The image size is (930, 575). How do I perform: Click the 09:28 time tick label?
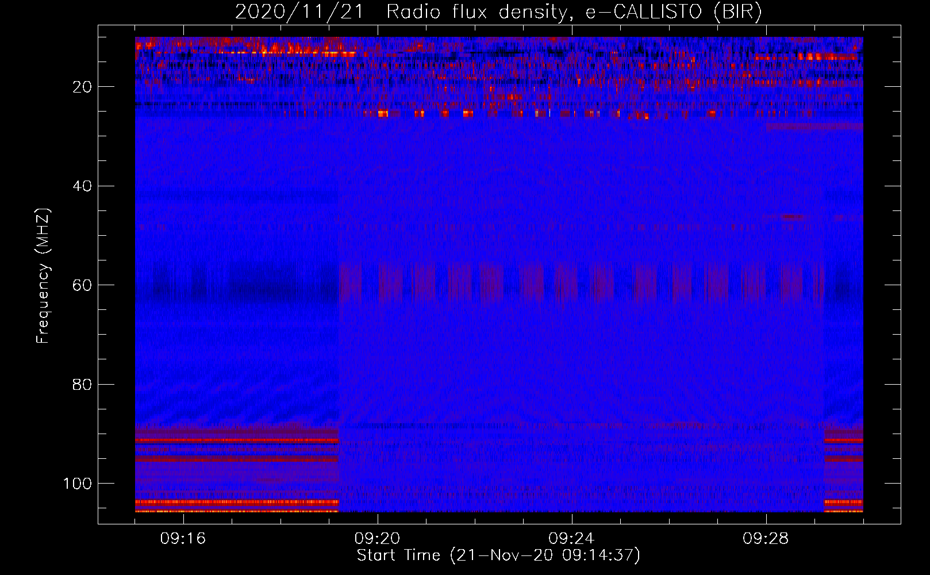[x=766, y=539]
